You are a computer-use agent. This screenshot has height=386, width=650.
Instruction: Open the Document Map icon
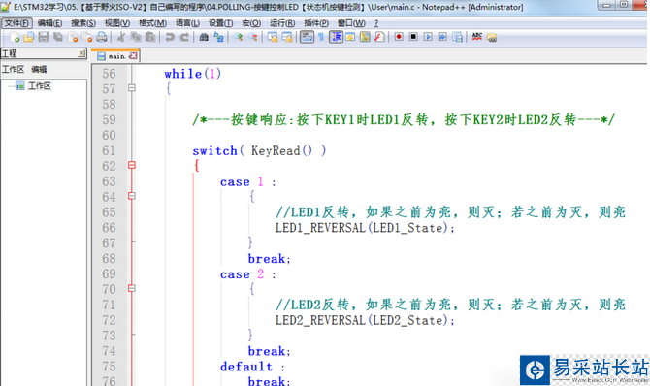[x=365, y=37]
